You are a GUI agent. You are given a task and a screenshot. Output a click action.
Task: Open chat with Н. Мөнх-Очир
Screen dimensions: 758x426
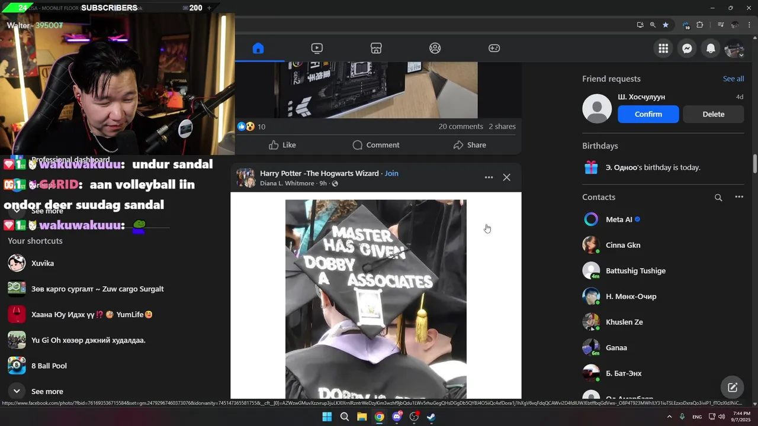(x=663, y=296)
